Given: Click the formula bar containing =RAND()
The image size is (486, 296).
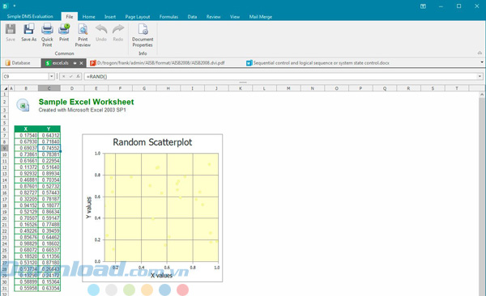Looking at the screenshot, I should point(280,77).
